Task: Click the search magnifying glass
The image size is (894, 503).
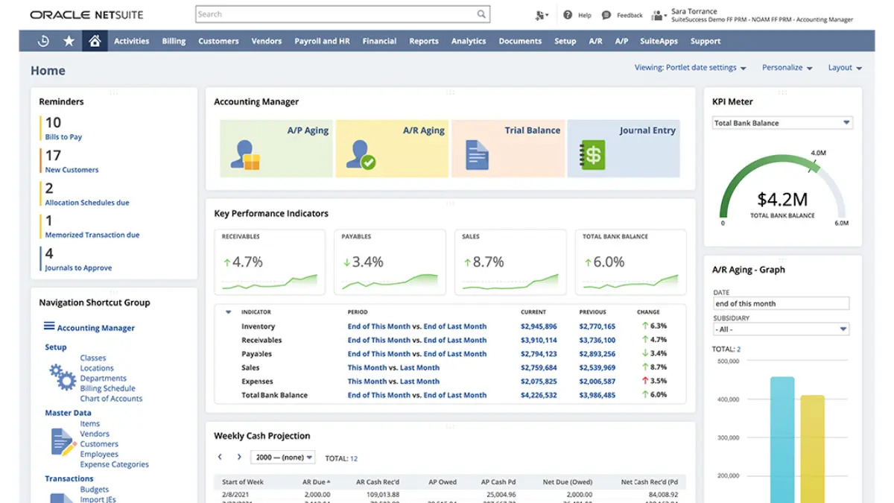Action: point(481,13)
